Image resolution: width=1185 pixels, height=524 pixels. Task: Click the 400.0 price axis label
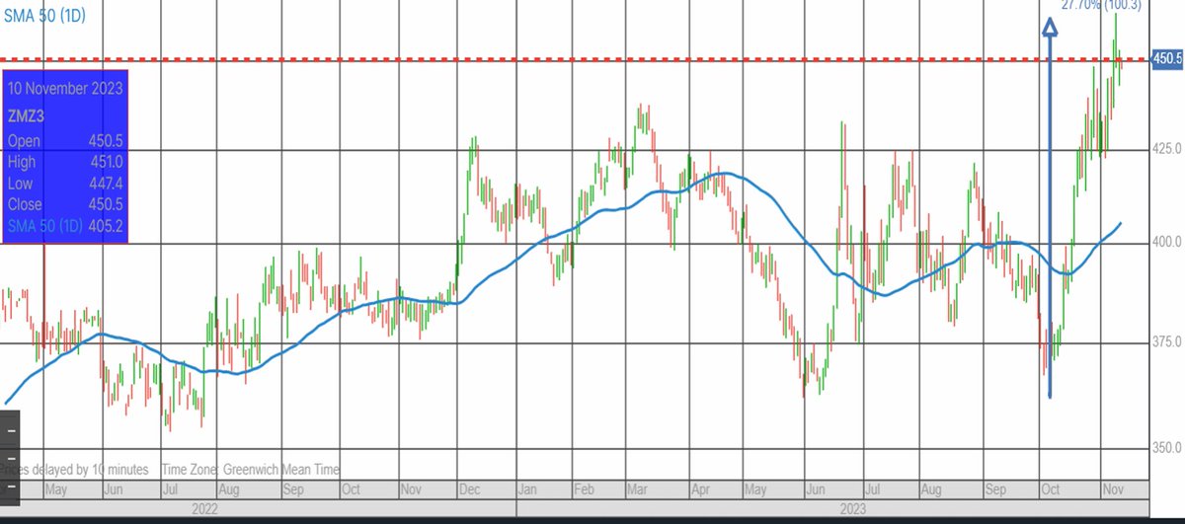click(x=1167, y=242)
